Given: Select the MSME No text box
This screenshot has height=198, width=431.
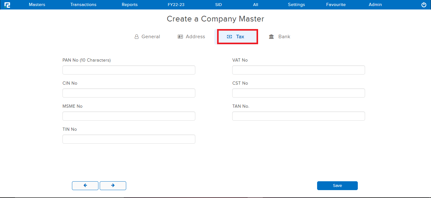Looking at the screenshot, I should click(x=129, y=116).
